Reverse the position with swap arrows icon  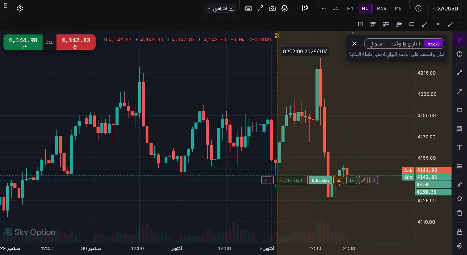click(374, 180)
